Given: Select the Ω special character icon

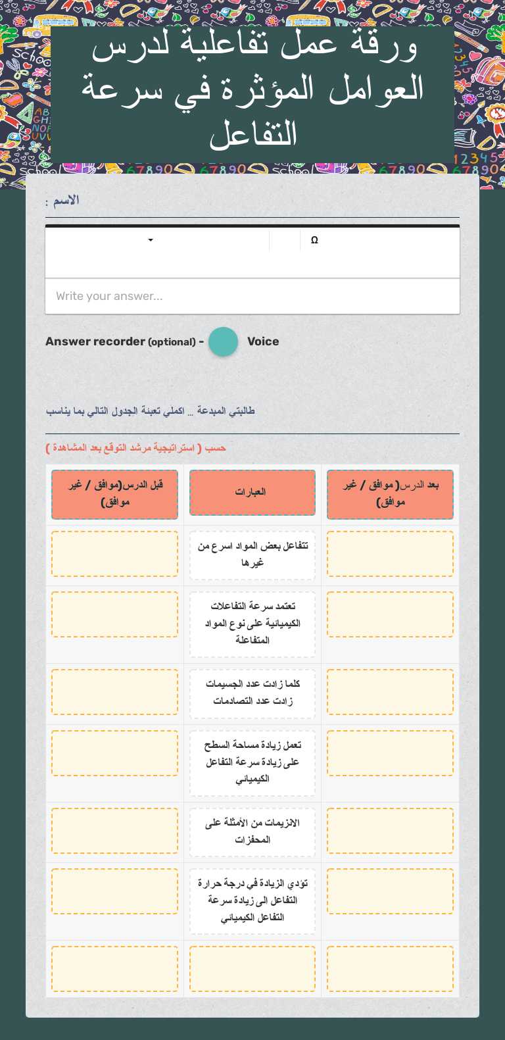Looking at the screenshot, I should pos(314,240).
